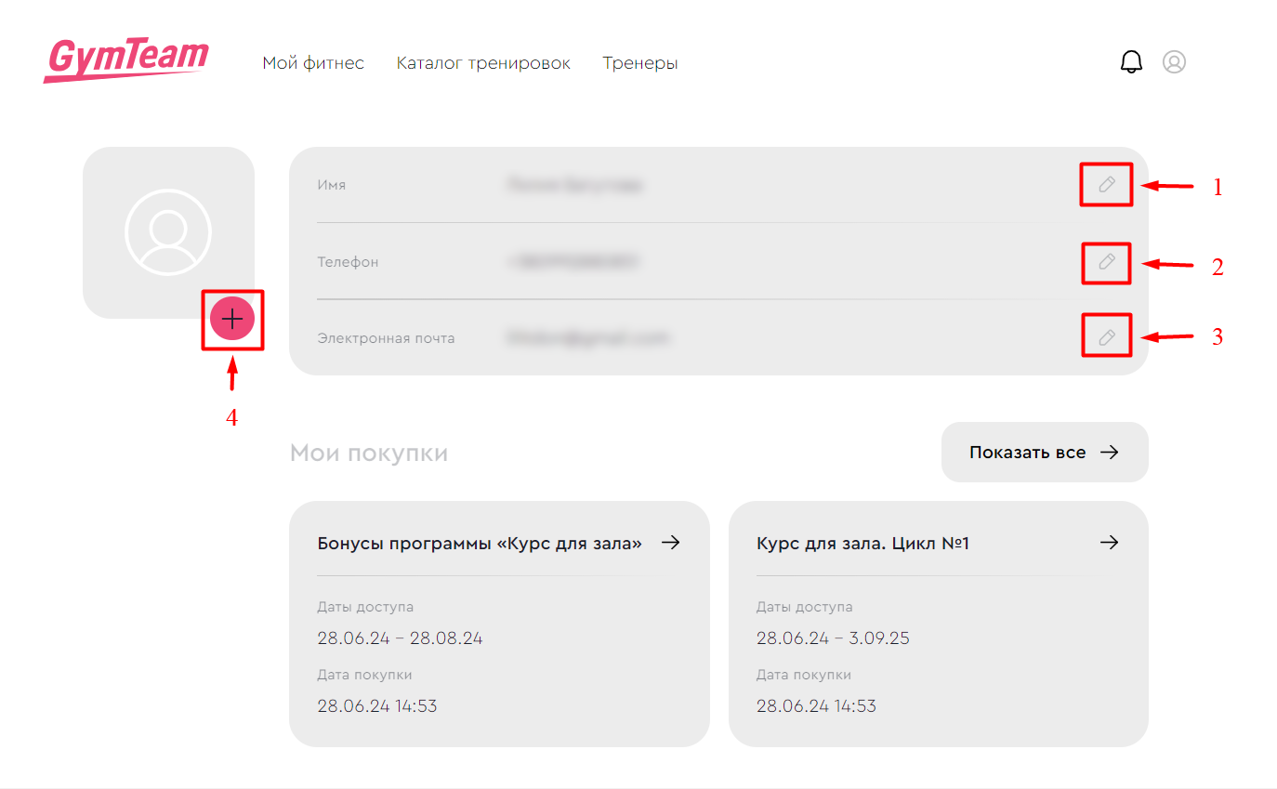Open notifications bell icon
Image resolution: width=1277 pixels, height=789 pixels.
pyautogui.click(x=1131, y=62)
